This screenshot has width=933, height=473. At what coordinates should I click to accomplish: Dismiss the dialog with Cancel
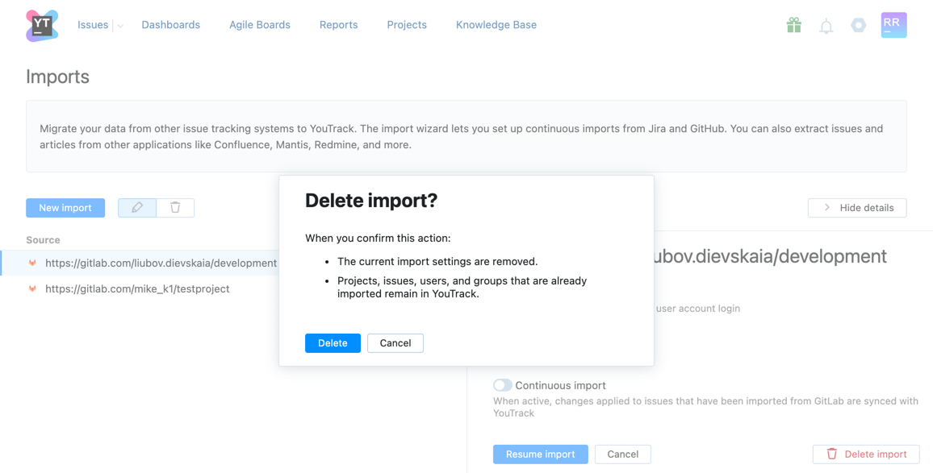pyautogui.click(x=395, y=342)
